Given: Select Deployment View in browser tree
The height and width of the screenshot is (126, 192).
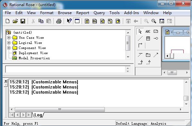Looking at the screenshot, I should 33,53.
